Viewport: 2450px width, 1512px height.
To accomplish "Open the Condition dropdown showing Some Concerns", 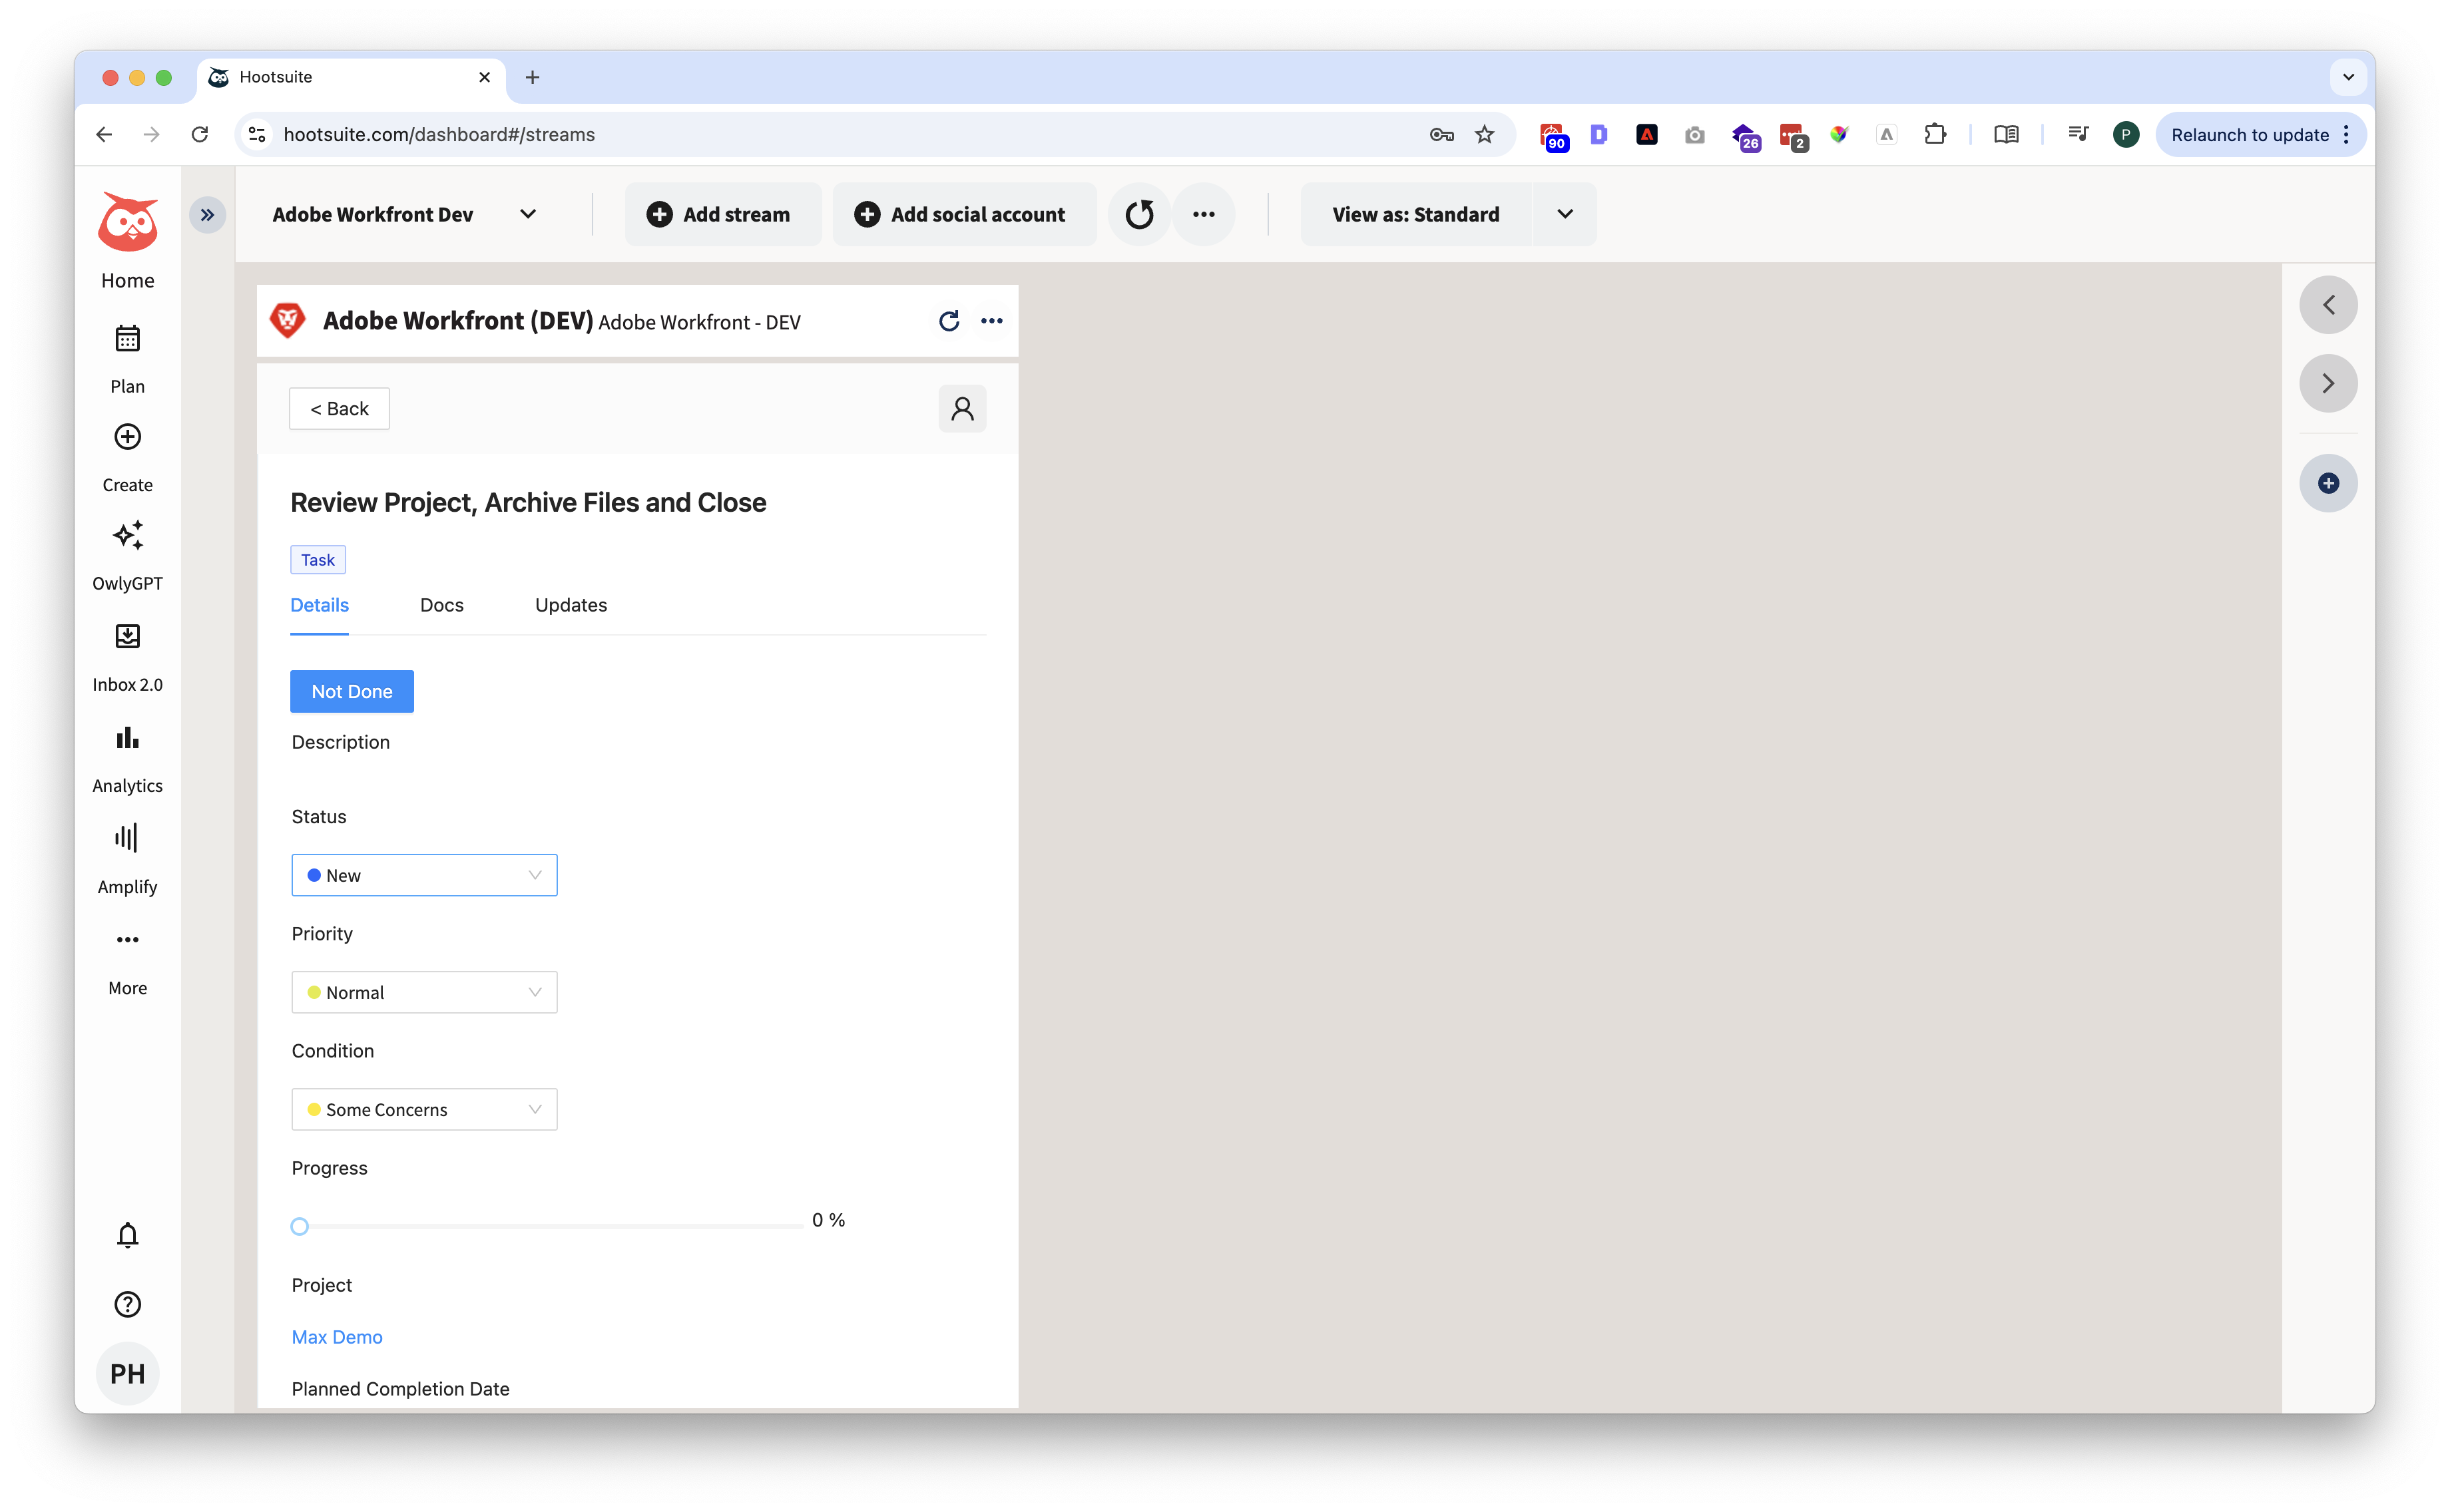I will click(424, 1110).
